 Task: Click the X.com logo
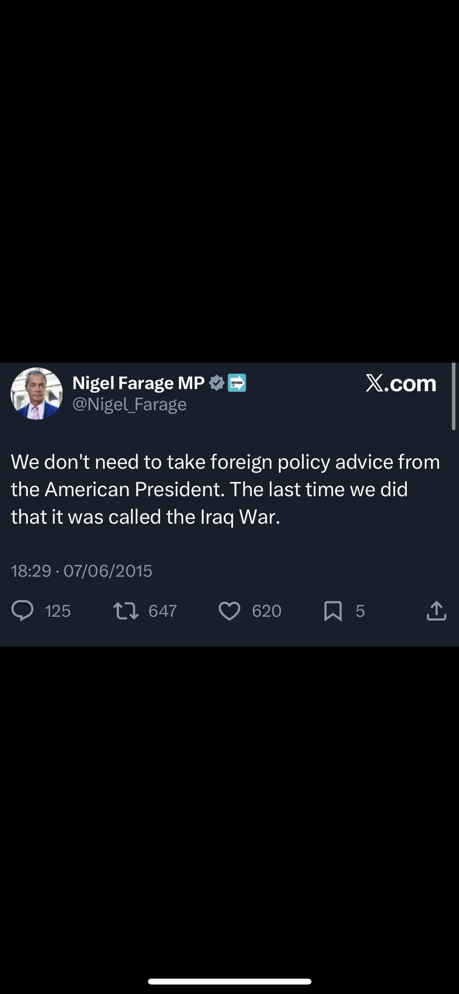pyautogui.click(x=401, y=383)
